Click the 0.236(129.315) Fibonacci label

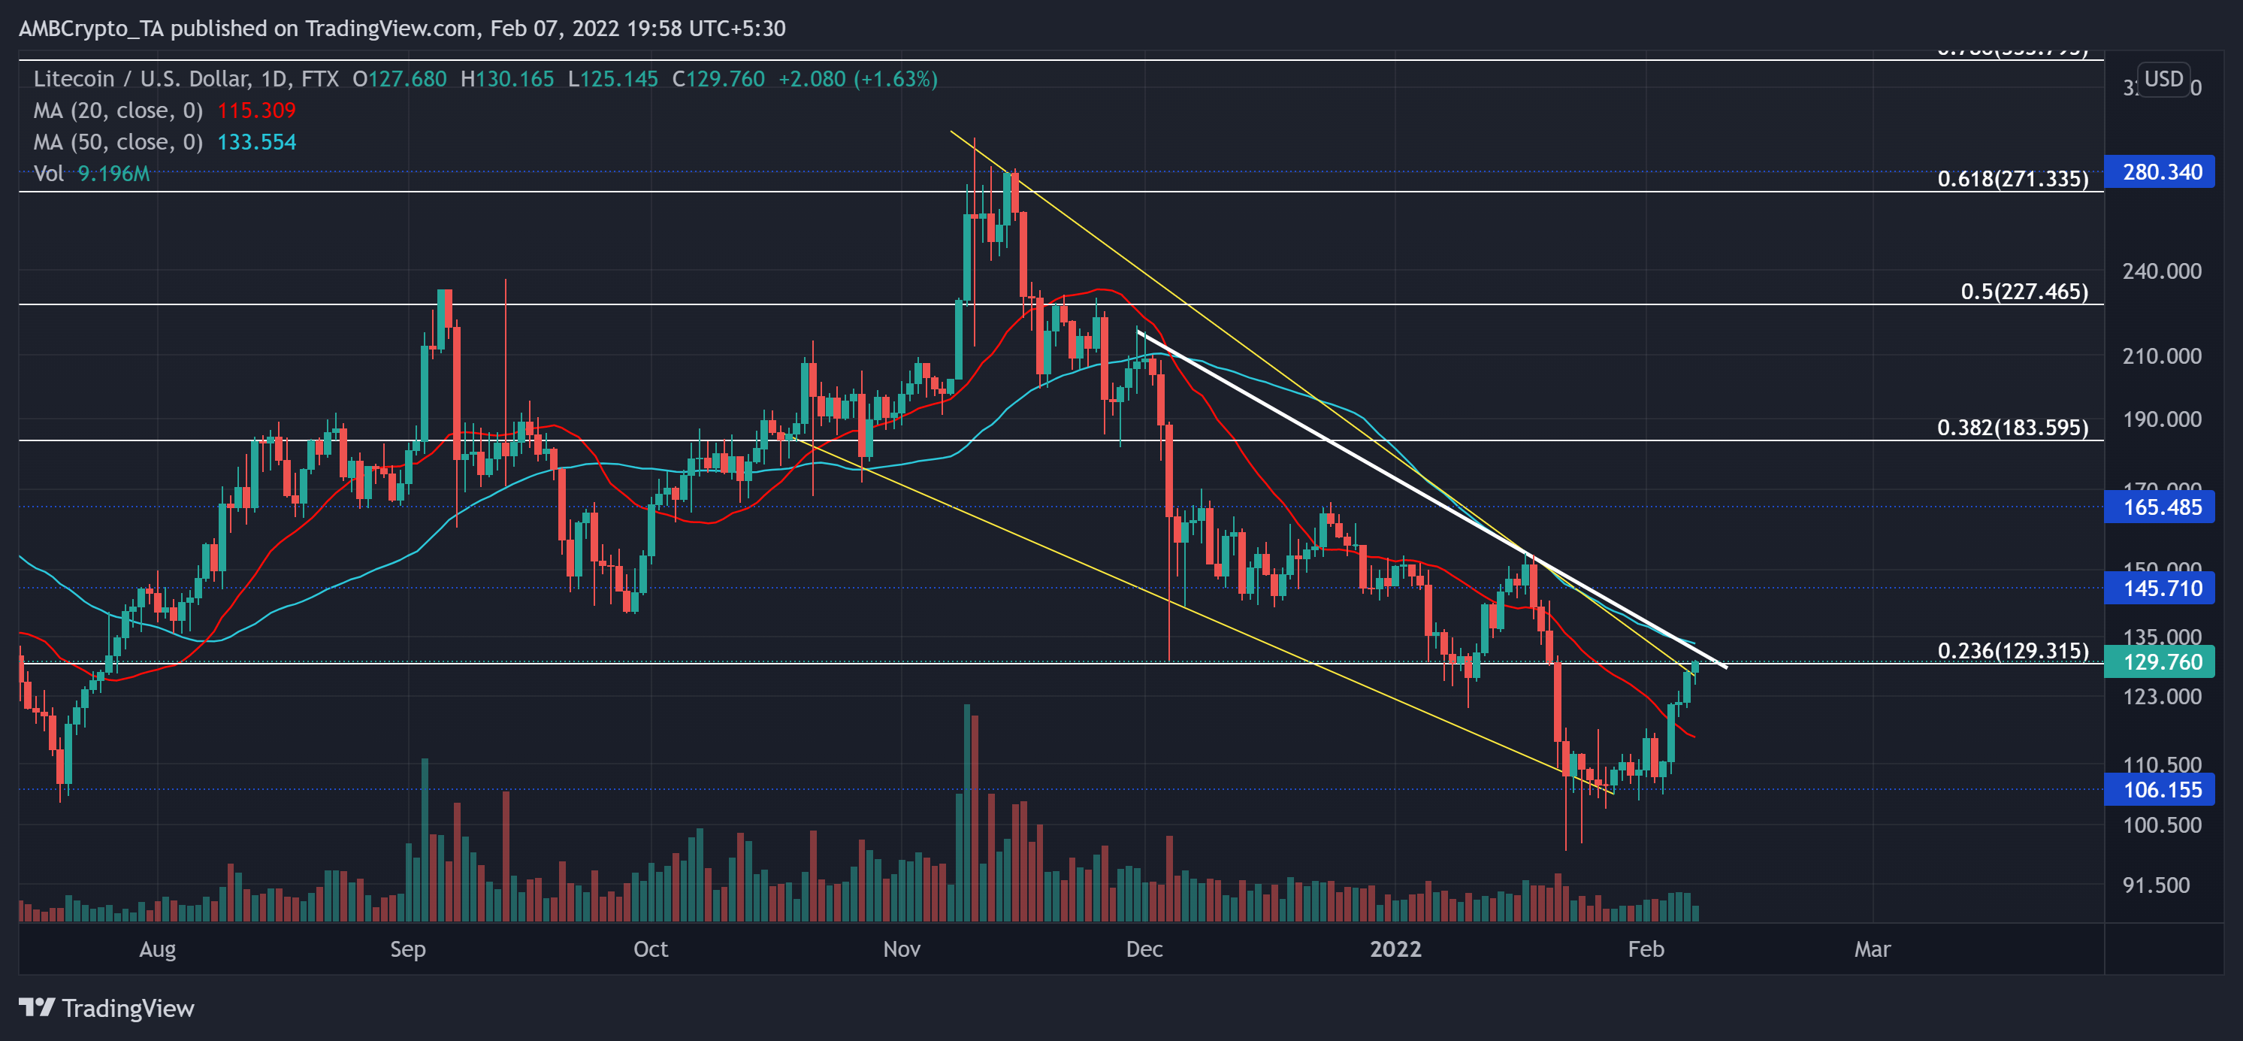(2012, 651)
